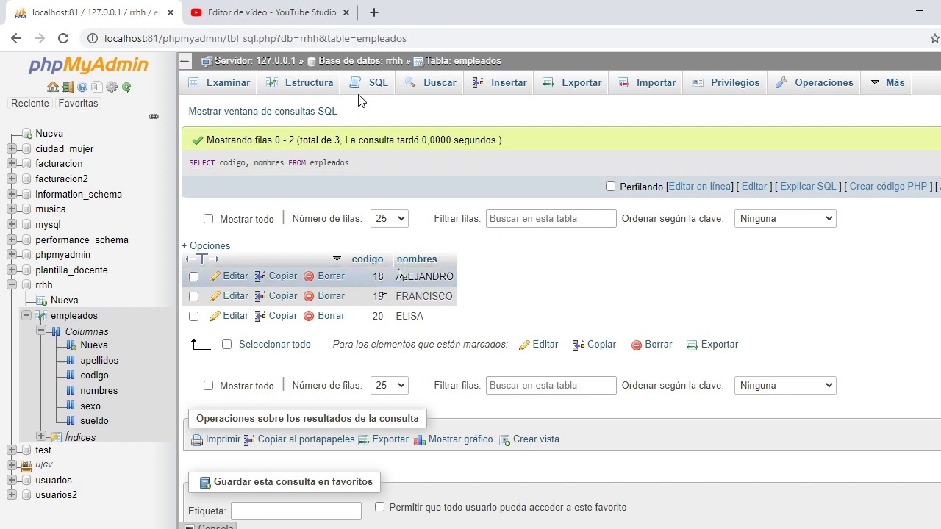Expand the usuarios database node

tap(12, 480)
